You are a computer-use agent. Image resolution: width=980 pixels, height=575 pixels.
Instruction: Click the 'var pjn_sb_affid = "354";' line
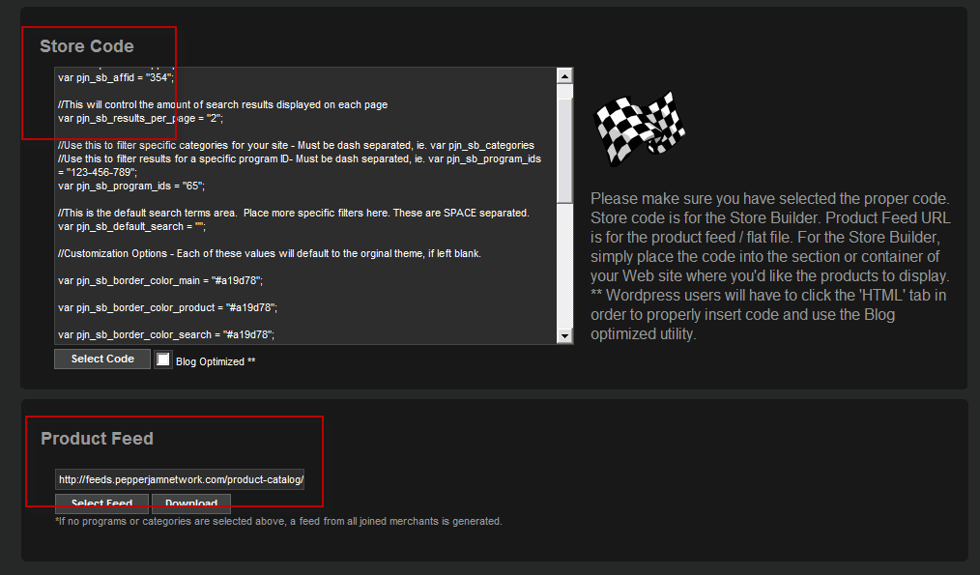(116, 77)
